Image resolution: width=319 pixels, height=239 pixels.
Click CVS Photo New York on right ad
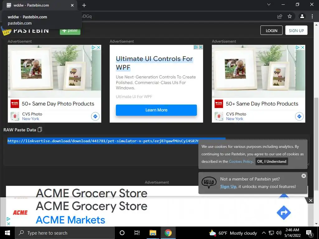[x=236, y=116]
